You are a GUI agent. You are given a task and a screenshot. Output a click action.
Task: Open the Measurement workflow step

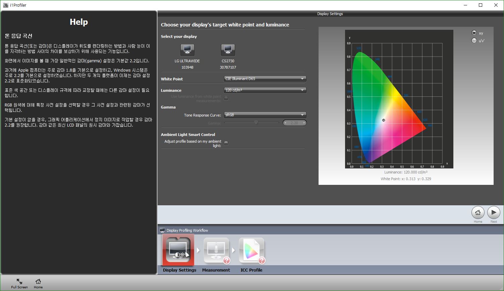tap(217, 251)
